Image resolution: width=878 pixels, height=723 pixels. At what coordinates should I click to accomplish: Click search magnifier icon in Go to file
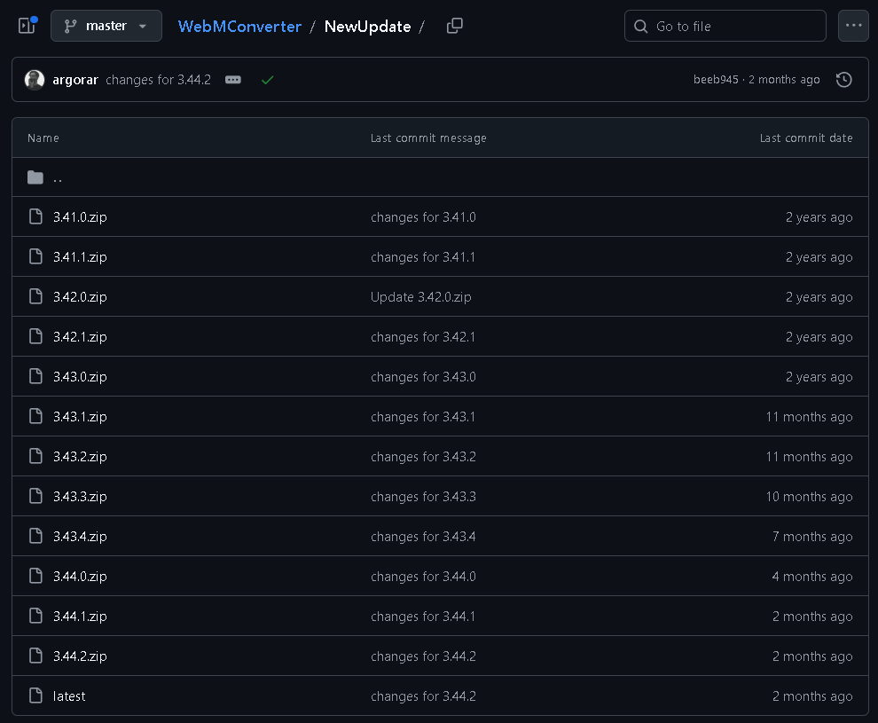pyautogui.click(x=640, y=27)
